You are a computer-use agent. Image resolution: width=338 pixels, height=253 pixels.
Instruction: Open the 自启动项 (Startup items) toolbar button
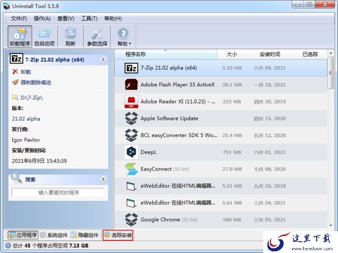click(x=45, y=36)
